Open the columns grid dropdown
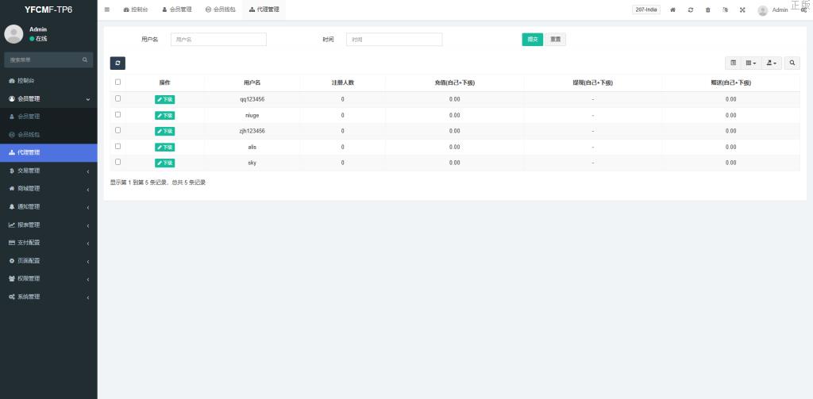 click(x=751, y=63)
